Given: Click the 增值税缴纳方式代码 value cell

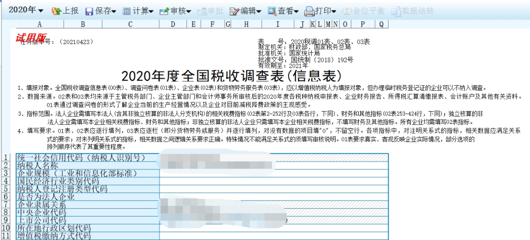Looking at the screenshot, I should click(274, 236).
